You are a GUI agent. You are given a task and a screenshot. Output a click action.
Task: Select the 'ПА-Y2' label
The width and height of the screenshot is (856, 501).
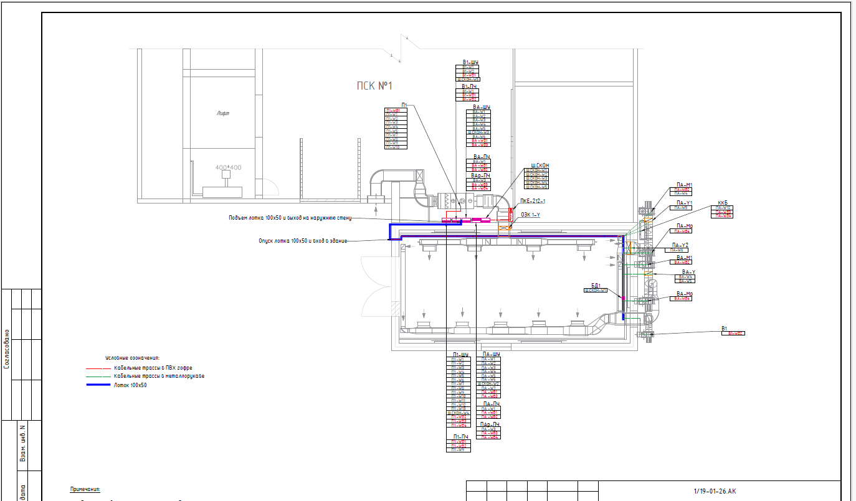[680, 245]
